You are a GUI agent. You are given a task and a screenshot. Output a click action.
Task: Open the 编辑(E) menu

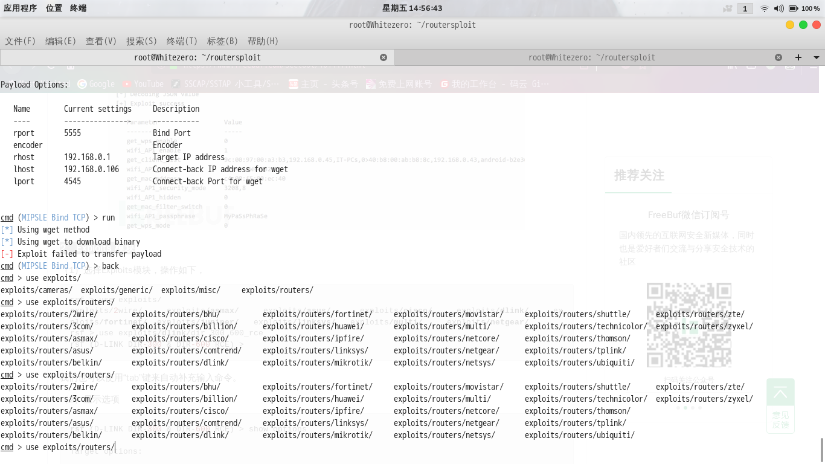coord(60,41)
